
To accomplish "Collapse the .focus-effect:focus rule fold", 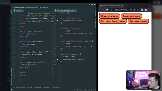I will pyautogui.click(x=60, y=28).
